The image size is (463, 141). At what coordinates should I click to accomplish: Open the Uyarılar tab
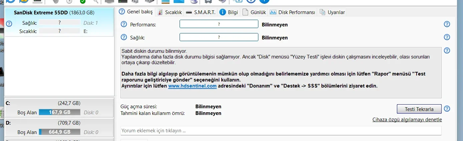pos(332,12)
